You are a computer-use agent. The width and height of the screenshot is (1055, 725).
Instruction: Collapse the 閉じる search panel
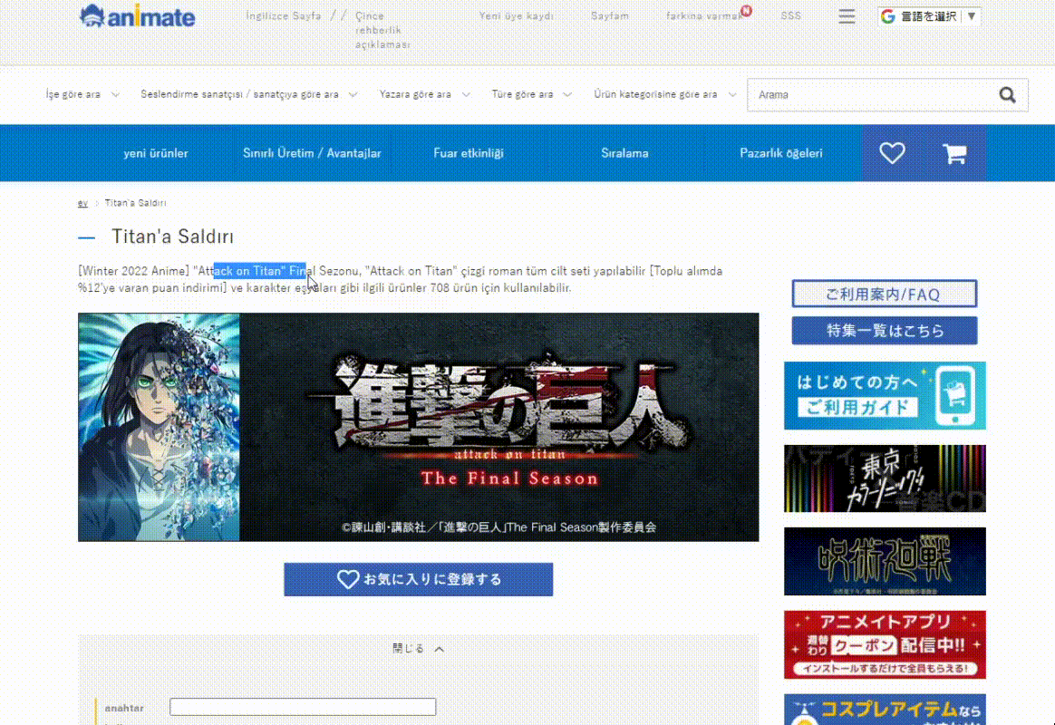point(418,648)
